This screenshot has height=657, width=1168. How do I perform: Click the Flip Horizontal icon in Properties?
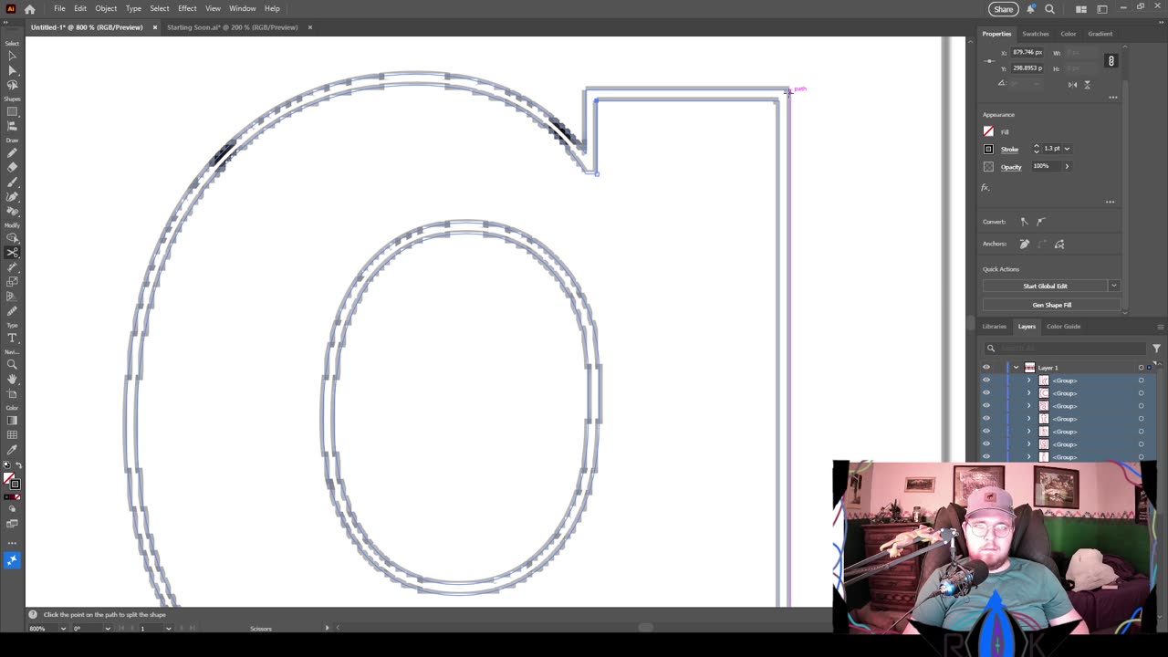(x=1072, y=84)
